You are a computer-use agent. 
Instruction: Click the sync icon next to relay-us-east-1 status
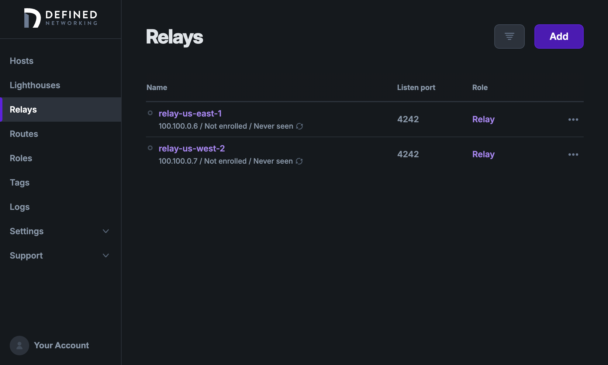[x=300, y=126]
